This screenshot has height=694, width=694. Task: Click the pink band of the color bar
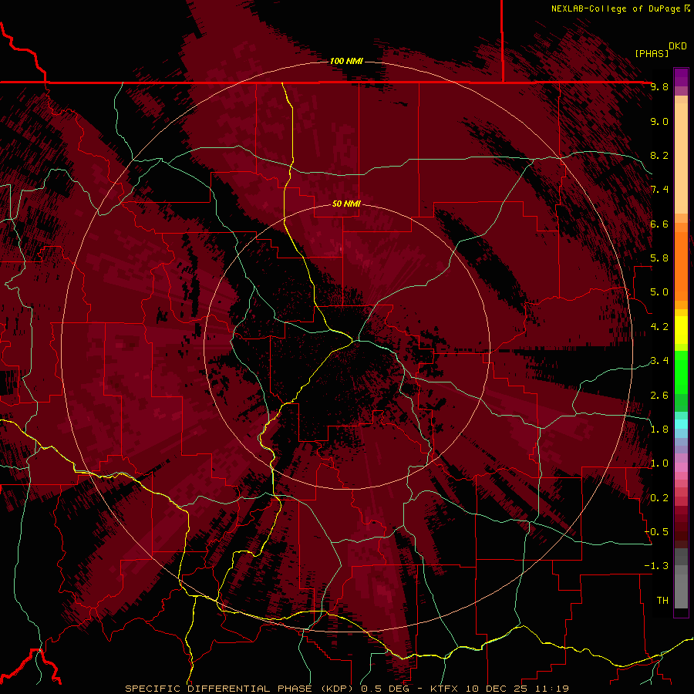click(x=681, y=467)
